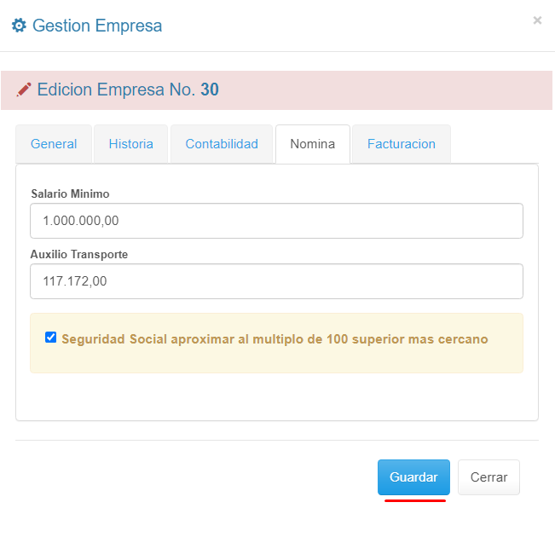Click the Gestion Empresa title text
Screen dimensions: 555x537
(x=97, y=26)
